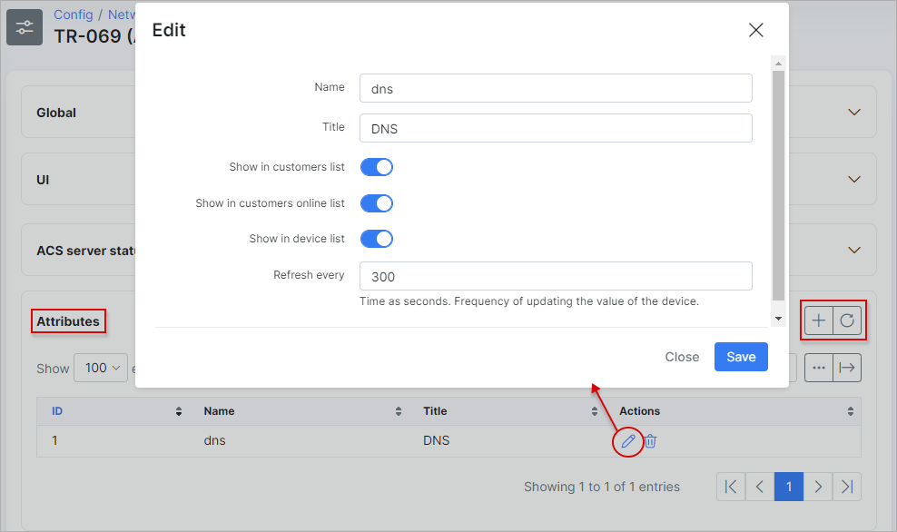Viewport: 897px width, 532px height.
Task: Go to the last page of entries
Action: point(847,487)
